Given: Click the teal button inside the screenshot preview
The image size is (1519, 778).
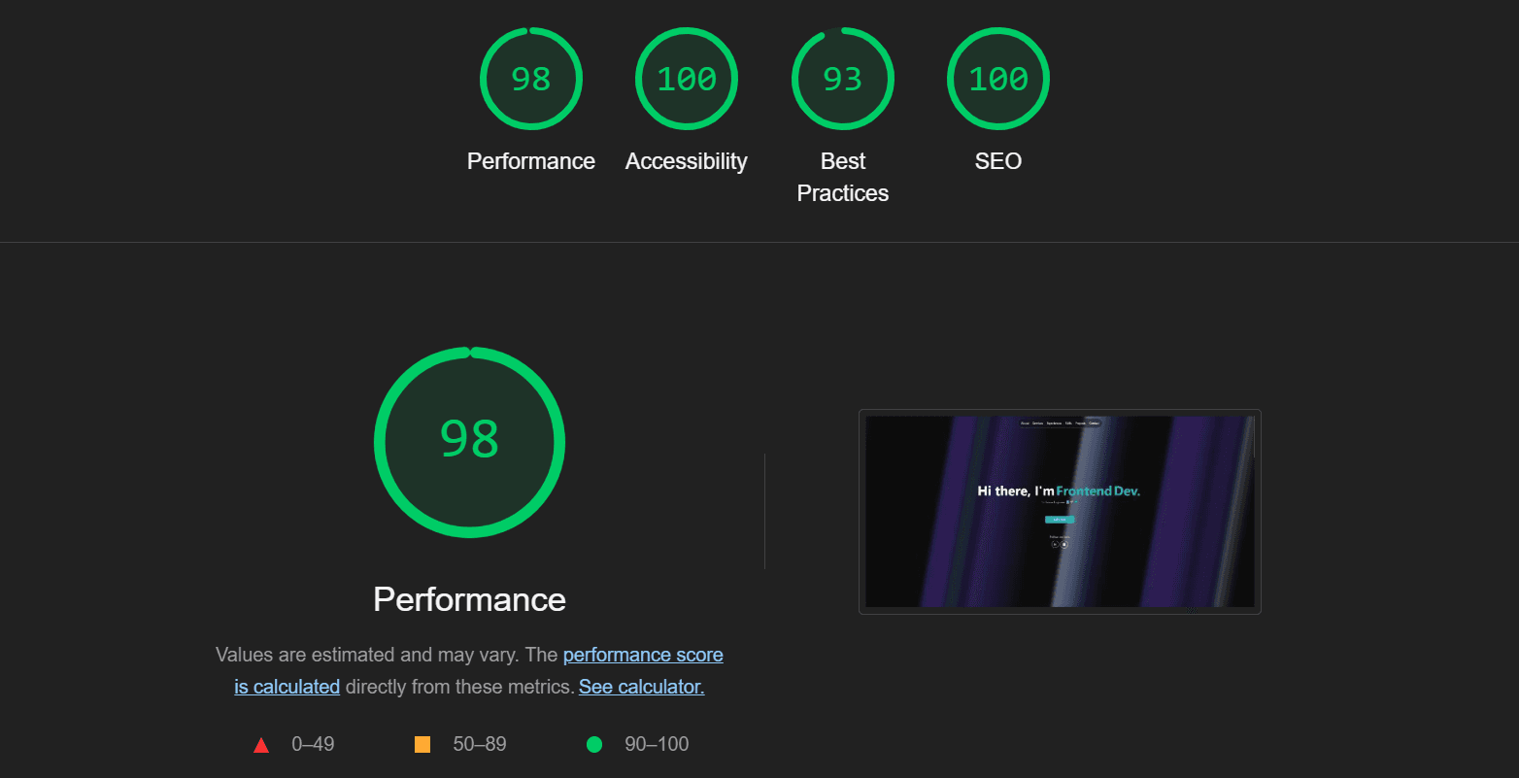Looking at the screenshot, I should [x=1060, y=520].
